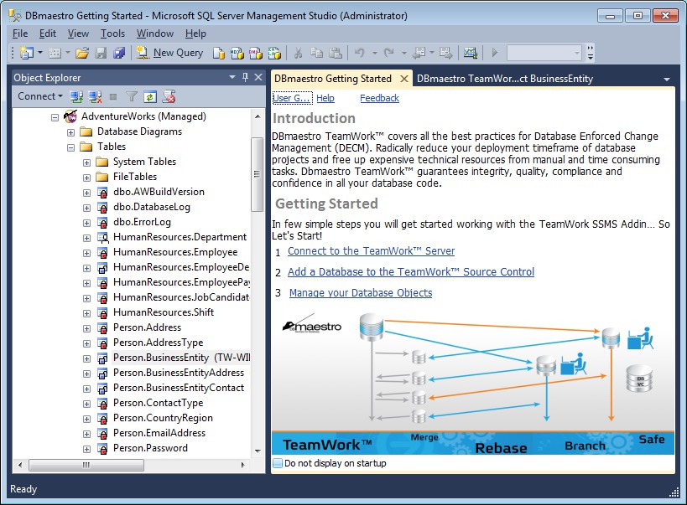This screenshot has height=505, width=687.
Task: Click Connect Object Explorer icon
Action: (76, 96)
